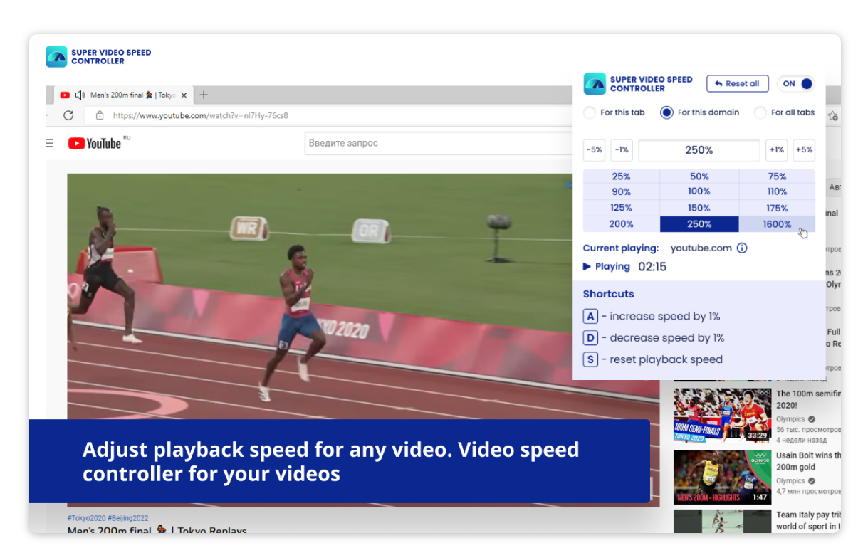The height and width of the screenshot is (548, 863).
Task: Click the D shortcut key badge
Action: point(590,338)
